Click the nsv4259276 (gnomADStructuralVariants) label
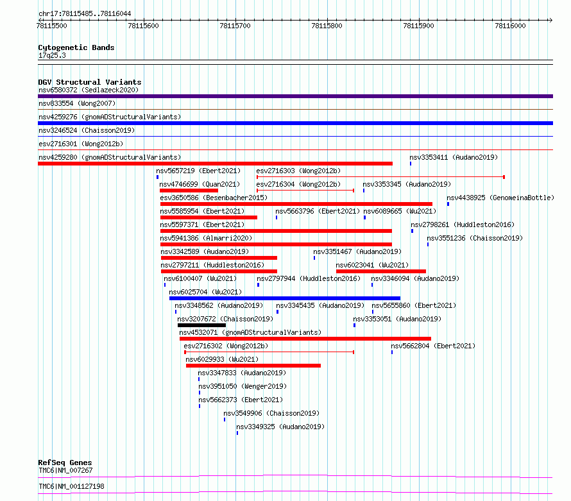The width and height of the screenshot is (571, 501). click(x=110, y=117)
